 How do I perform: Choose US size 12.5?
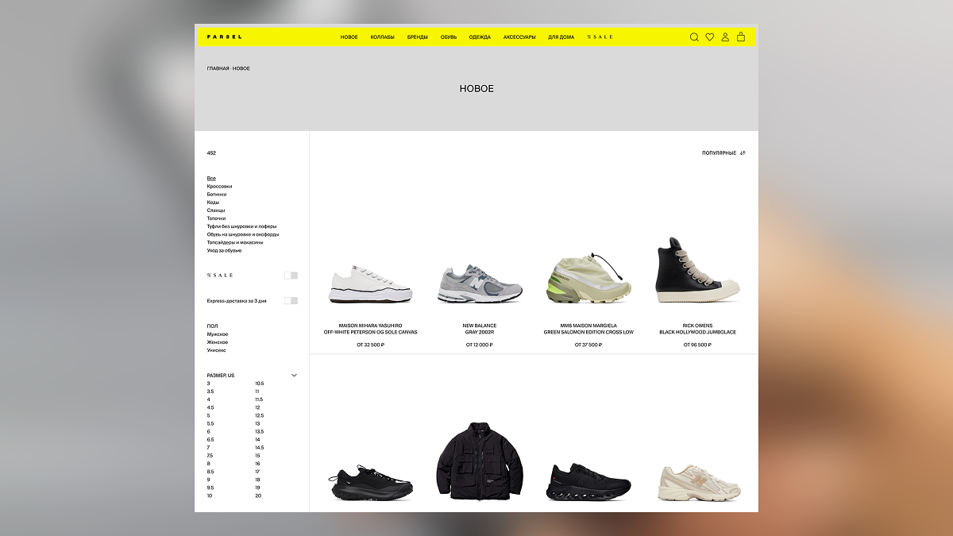point(260,415)
